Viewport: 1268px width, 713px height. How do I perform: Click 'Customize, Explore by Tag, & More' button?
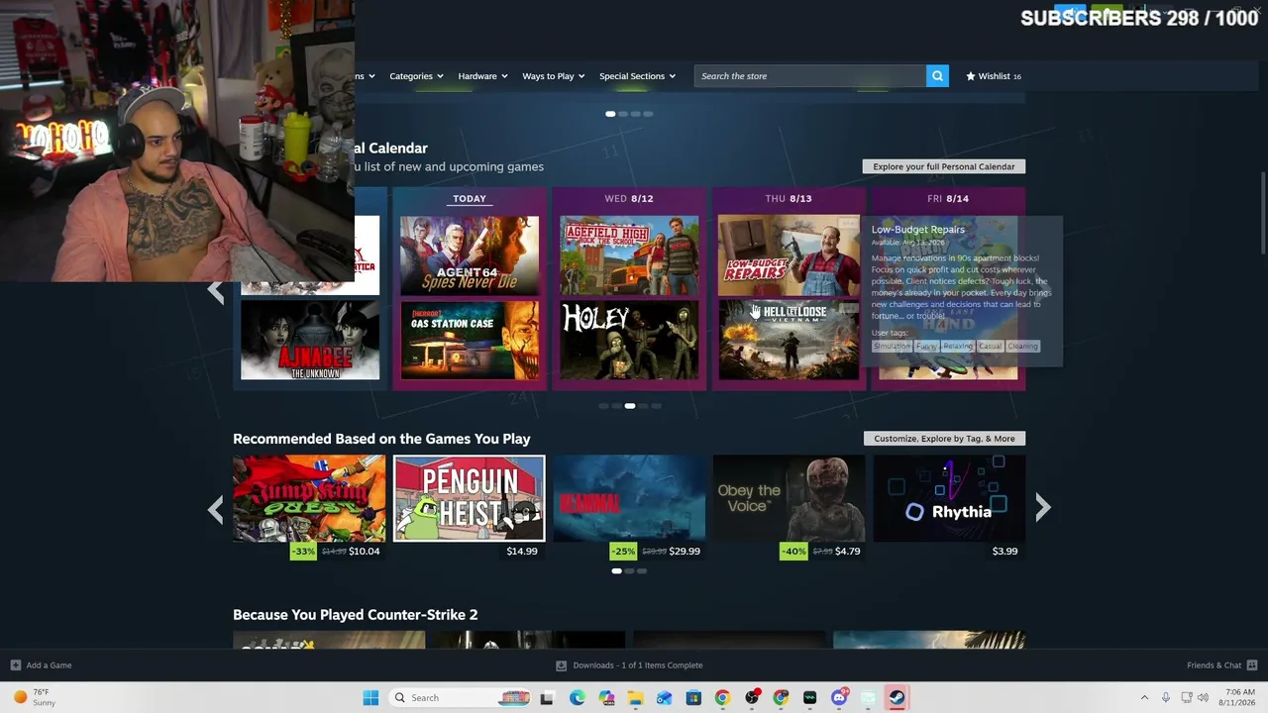[x=944, y=439]
